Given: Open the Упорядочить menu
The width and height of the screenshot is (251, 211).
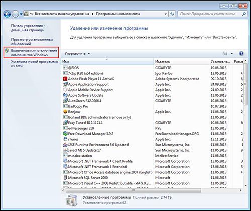Looking at the screenshot, I should pos(77,54).
